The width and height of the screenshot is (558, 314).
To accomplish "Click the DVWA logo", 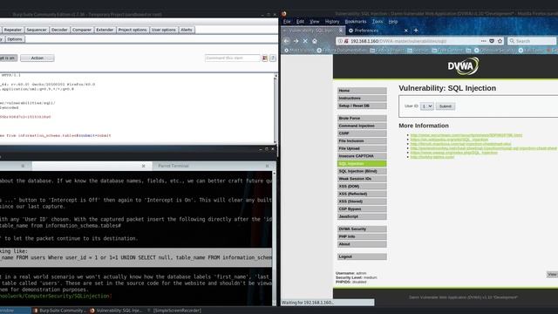I will click(x=463, y=66).
